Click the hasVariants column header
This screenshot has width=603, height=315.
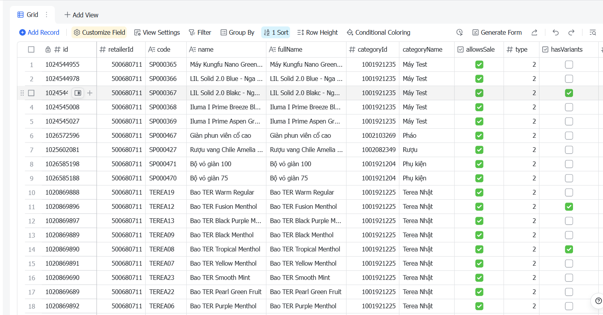tap(569, 49)
